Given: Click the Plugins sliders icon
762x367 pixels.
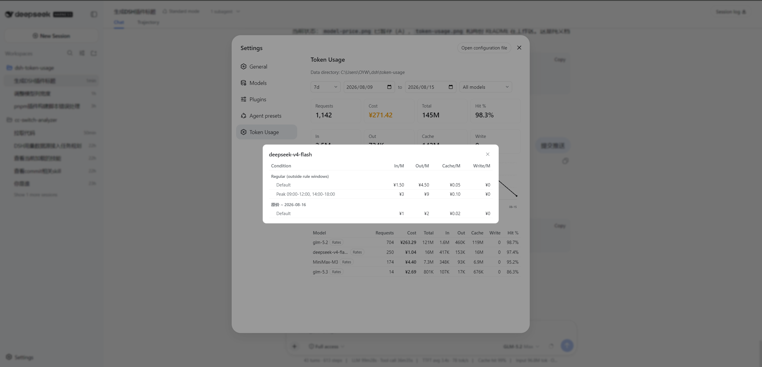Looking at the screenshot, I should pos(244,99).
